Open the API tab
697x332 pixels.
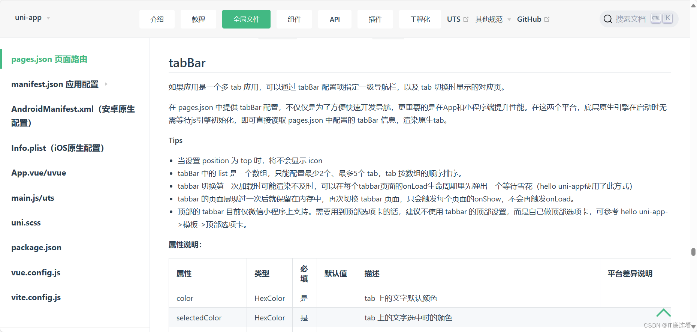point(335,19)
